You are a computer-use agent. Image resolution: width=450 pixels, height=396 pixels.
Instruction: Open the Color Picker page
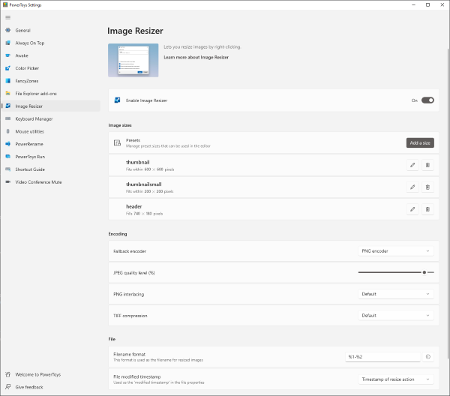[x=51, y=68]
